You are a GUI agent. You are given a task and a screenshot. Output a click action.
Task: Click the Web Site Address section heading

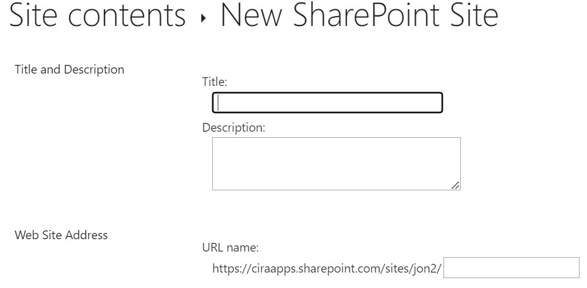[61, 235]
